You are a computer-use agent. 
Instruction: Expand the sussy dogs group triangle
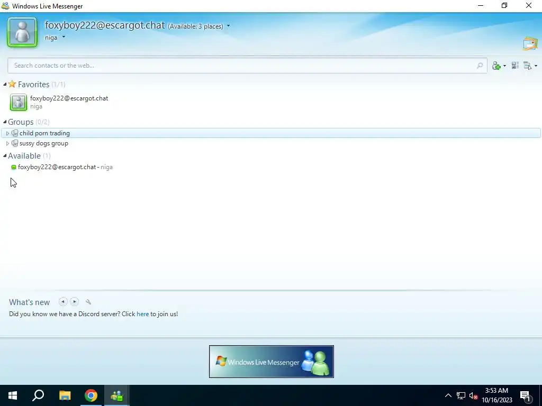tap(7, 143)
